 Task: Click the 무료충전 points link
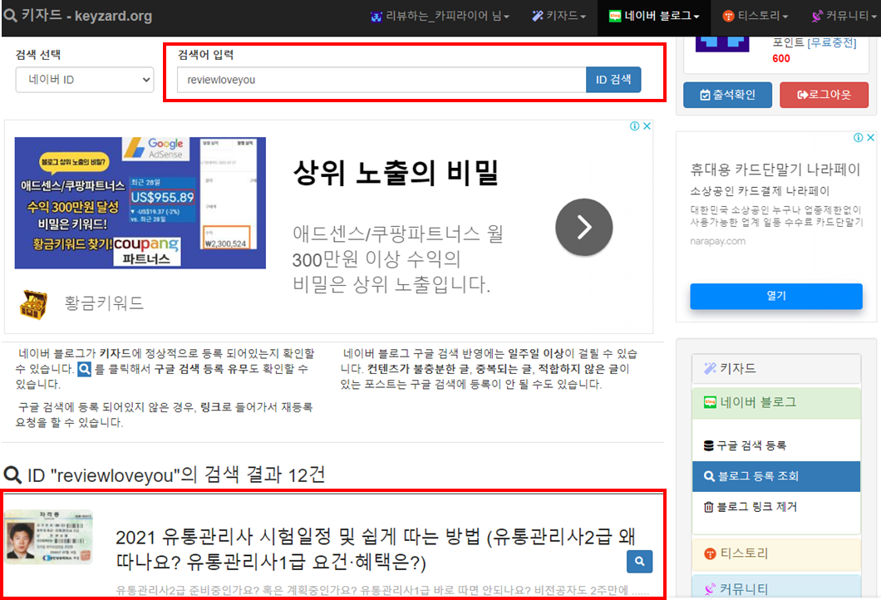click(832, 42)
